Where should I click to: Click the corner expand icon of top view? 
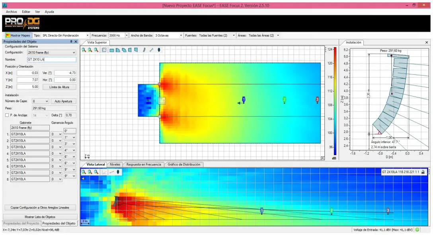tap(322, 158)
